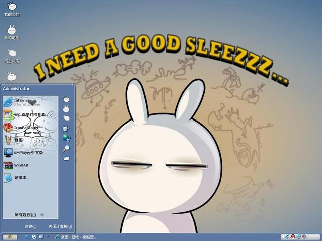
Task: Open 我的文档 desktop icon
Action: (x=12, y=9)
